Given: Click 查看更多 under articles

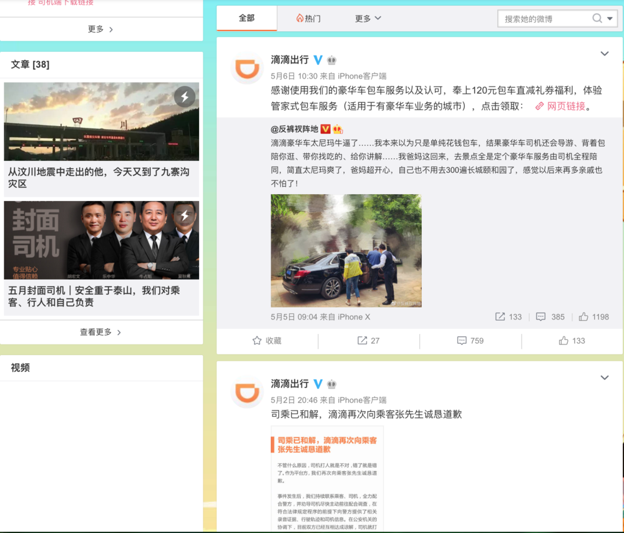Looking at the screenshot, I should pyautogui.click(x=100, y=332).
